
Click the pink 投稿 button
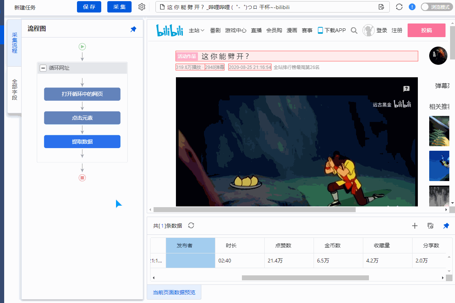point(427,30)
